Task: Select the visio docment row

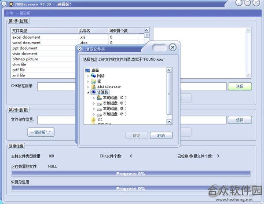Action: pyautogui.click(x=44, y=54)
